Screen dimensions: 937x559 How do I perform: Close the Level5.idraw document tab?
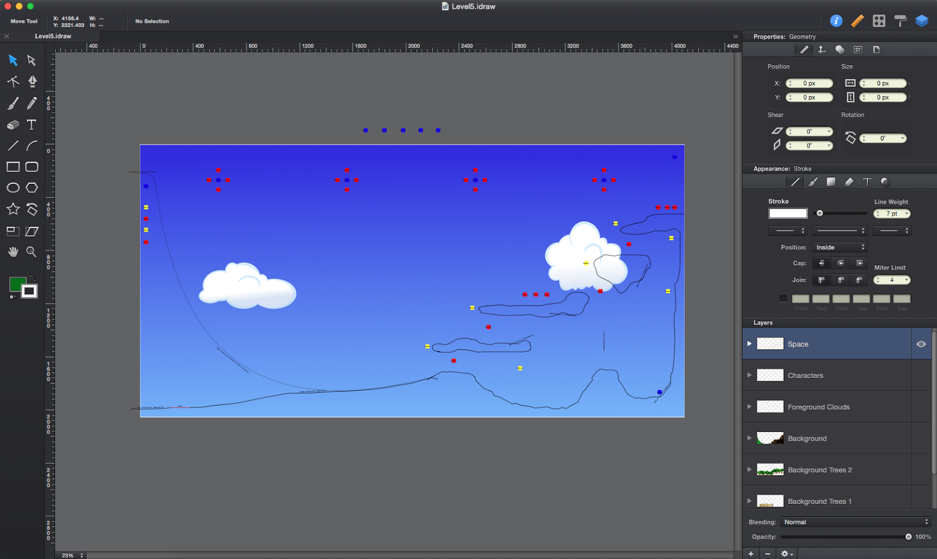(7, 36)
